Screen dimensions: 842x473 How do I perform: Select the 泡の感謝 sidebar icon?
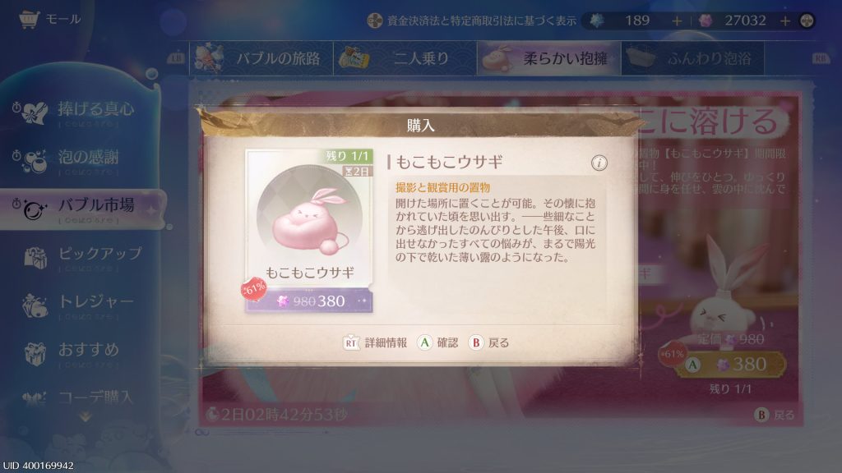point(31,160)
